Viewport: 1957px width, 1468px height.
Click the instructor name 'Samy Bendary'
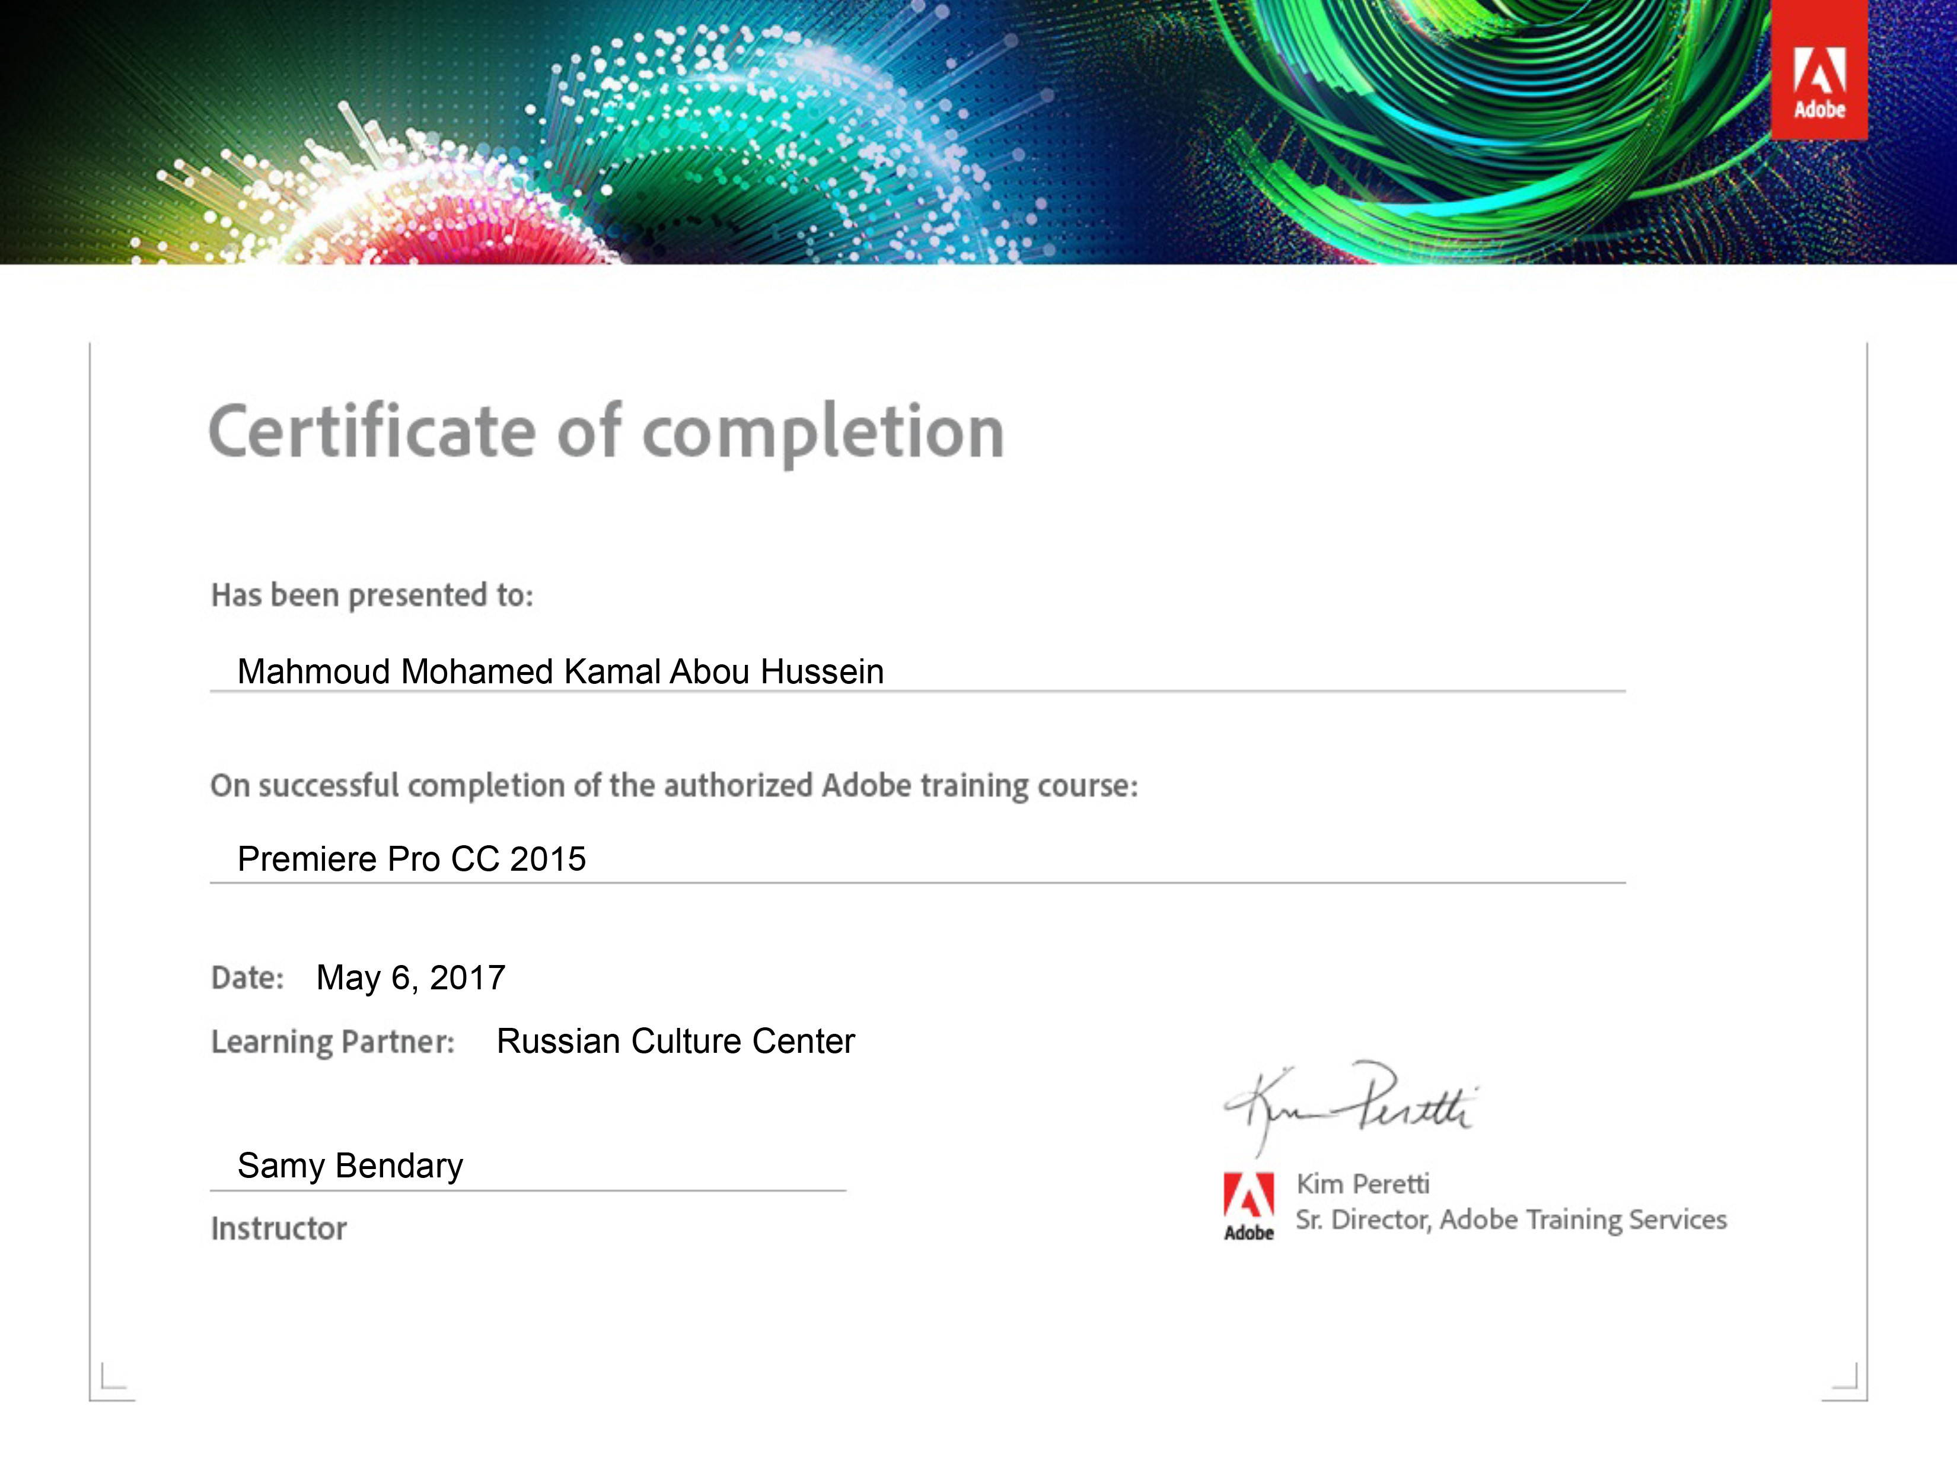tap(350, 1167)
